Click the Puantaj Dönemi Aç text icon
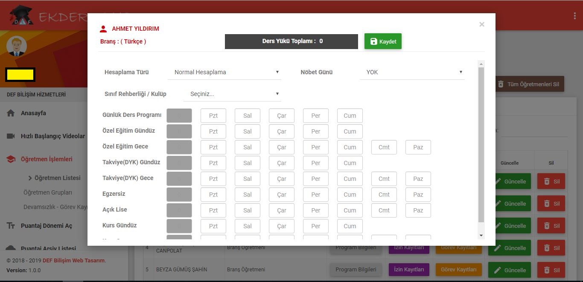The image size is (583, 282). 11,226
